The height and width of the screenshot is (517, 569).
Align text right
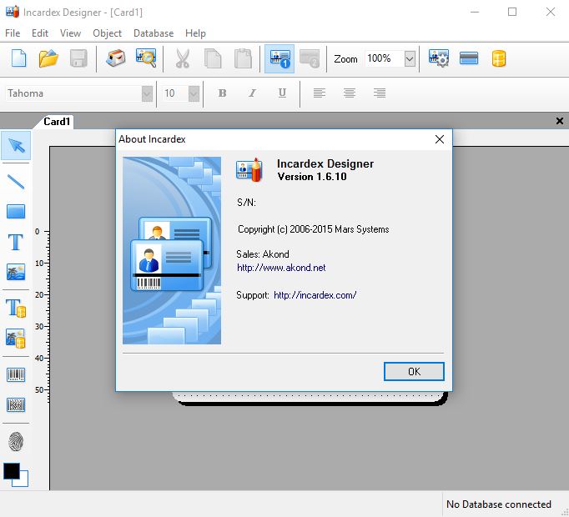[x=380, y=93]
